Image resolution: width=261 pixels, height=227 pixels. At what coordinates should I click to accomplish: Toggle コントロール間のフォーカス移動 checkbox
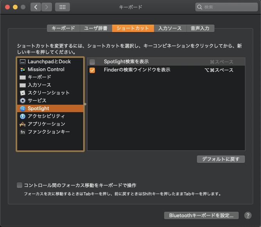pos(20,185)
